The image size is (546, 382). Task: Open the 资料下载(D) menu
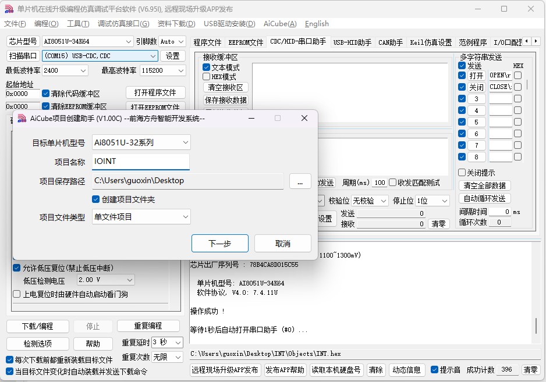(x=176, y=24)
